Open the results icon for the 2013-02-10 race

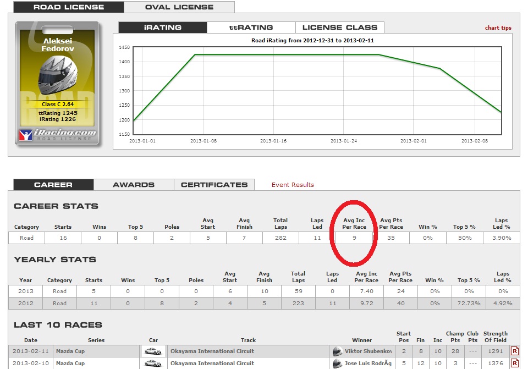[515, 363]
